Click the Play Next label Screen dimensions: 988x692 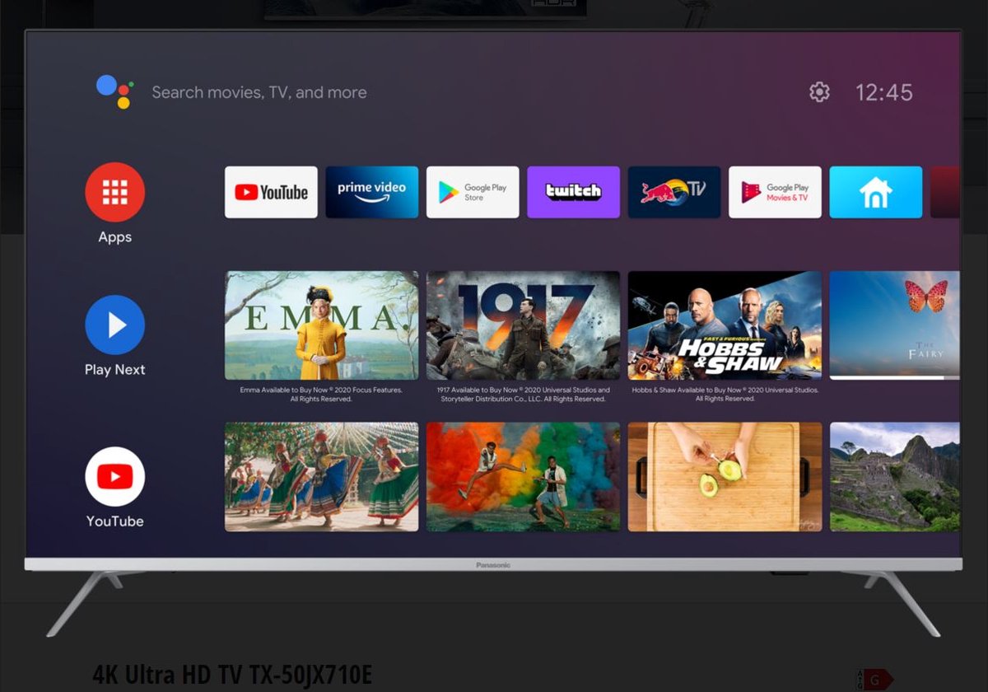click(x=114, y=370)
